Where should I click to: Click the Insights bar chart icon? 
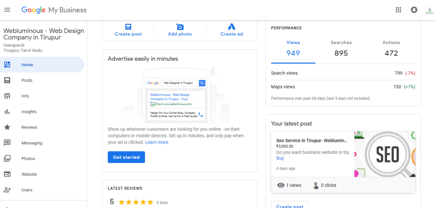click(7, 112)
